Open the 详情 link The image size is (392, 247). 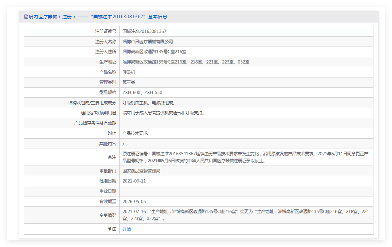click(127, 229)
